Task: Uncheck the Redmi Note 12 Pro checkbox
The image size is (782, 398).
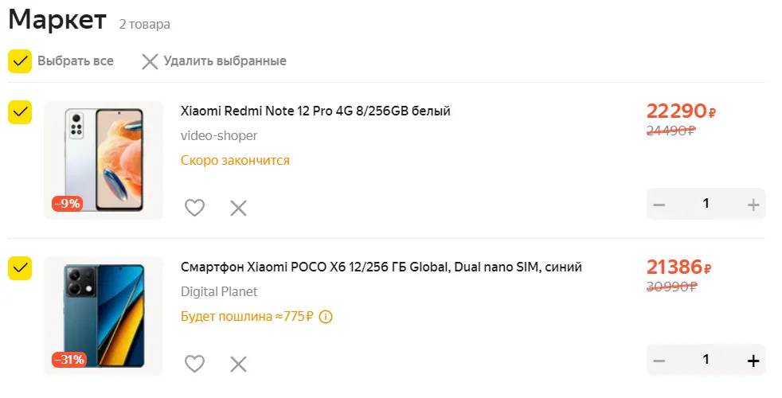Action: tap(20, 111)
